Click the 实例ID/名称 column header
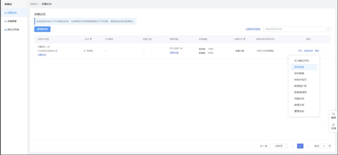Screen dimensions: 338x155 (x=43, y=39)
